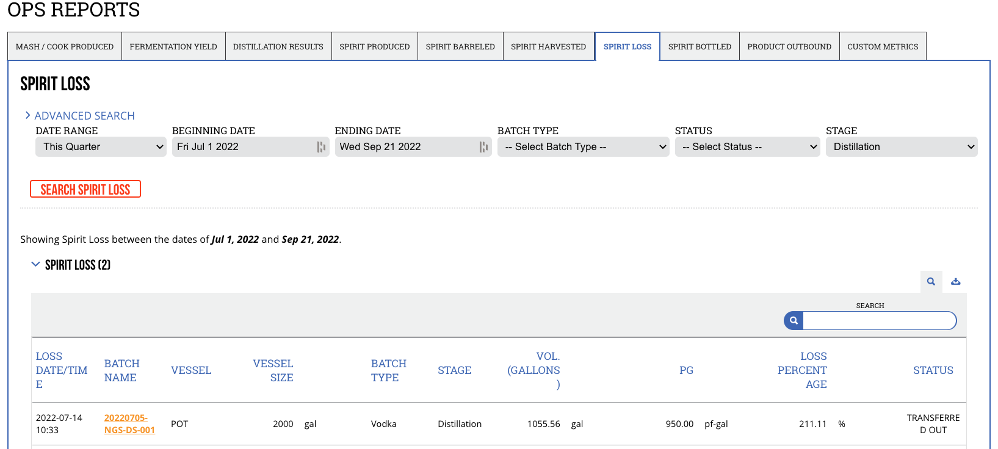Click the 2000 vessel size value
Viewport: 998px width, 449px height.
(283, 424)
